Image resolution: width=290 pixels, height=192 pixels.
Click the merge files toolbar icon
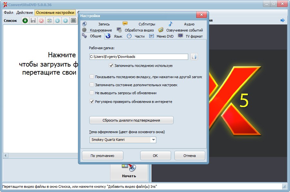49,21
